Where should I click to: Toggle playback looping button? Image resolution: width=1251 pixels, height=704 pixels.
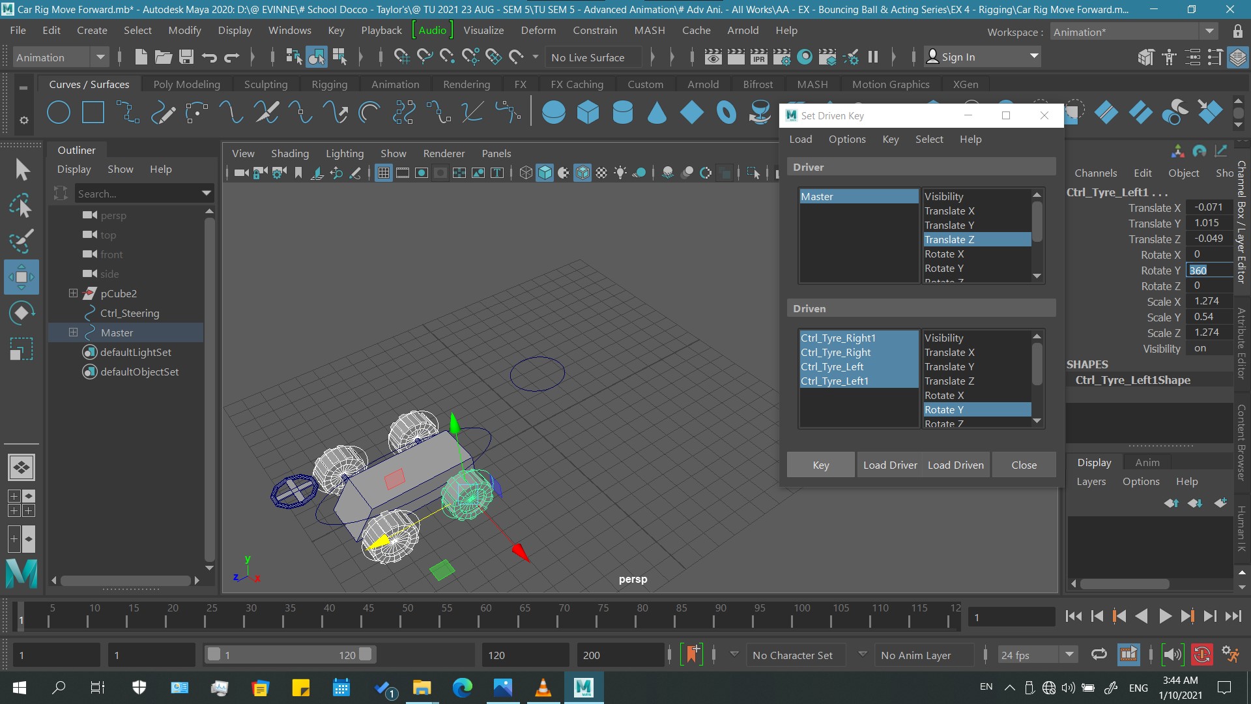1099,654
